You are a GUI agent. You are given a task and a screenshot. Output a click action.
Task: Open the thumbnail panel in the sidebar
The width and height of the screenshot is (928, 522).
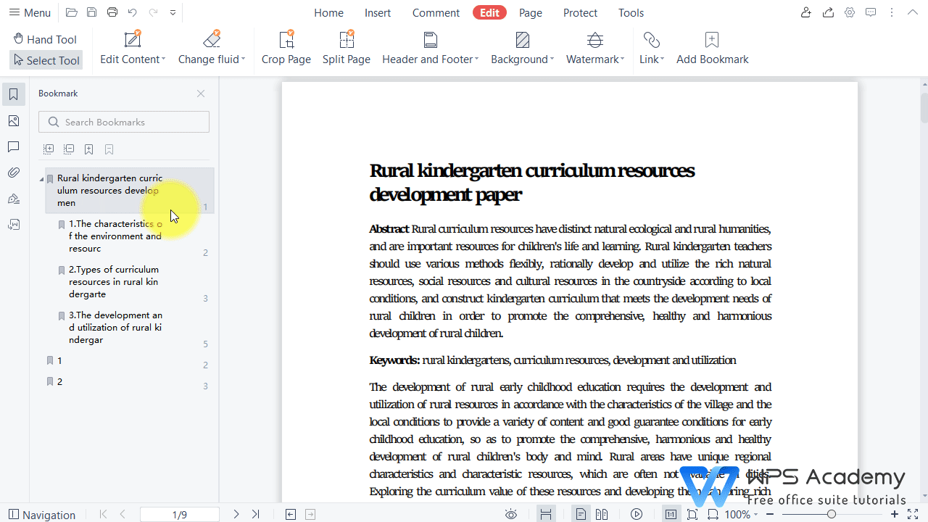click(x=13, y=120)
